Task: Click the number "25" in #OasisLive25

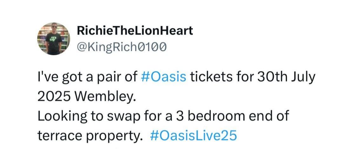Action: [x=230, y=136]
